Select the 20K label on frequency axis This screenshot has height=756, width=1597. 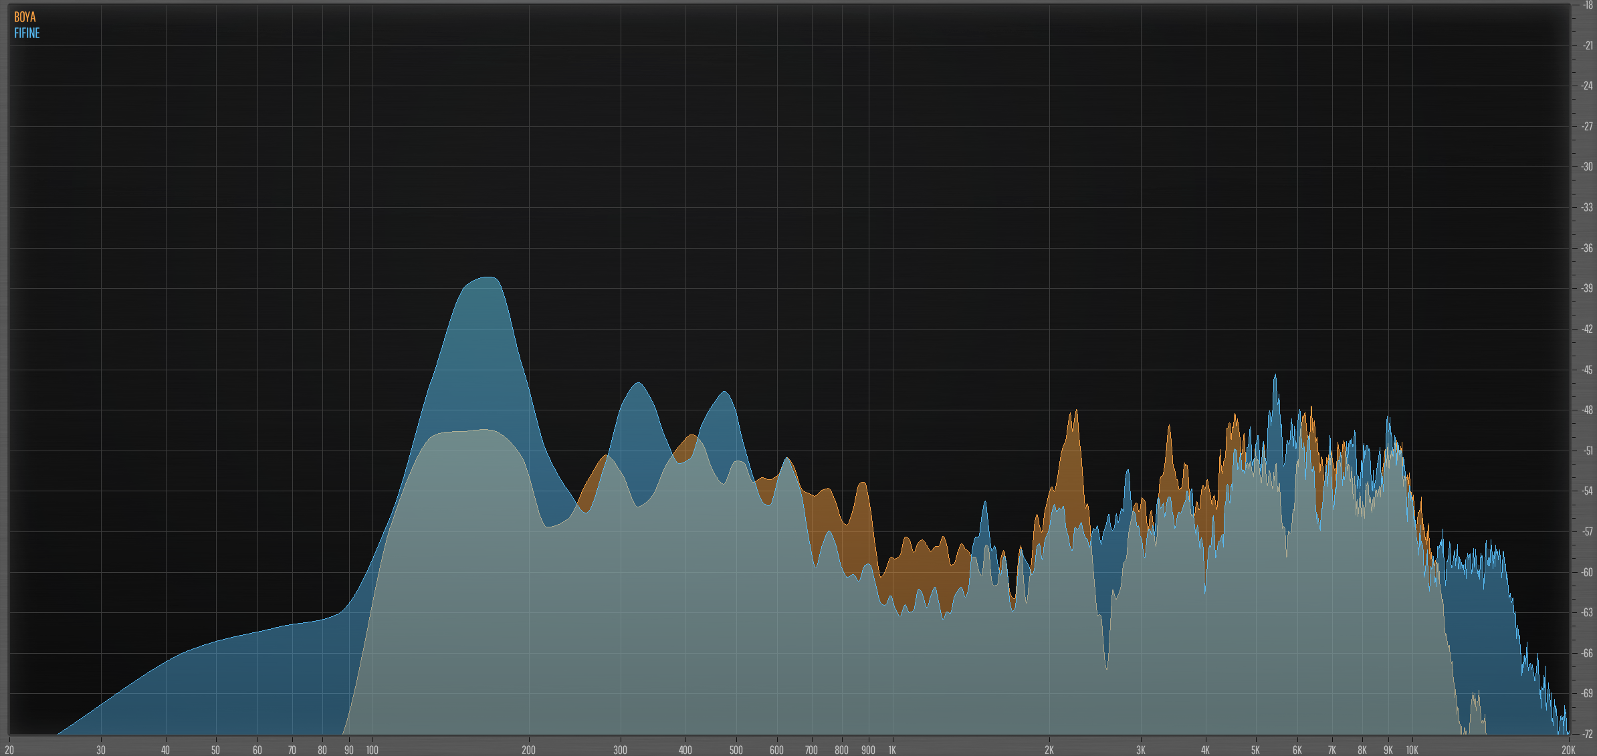point(1568,750)
